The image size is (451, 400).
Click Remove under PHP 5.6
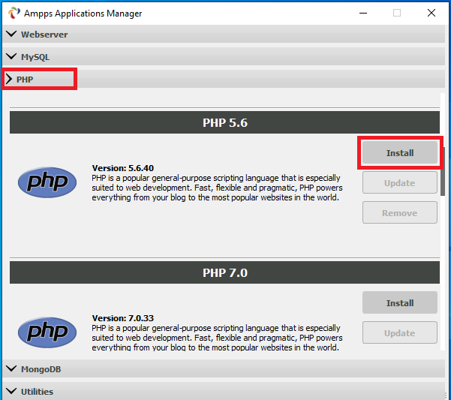click(x=400, y=212)
